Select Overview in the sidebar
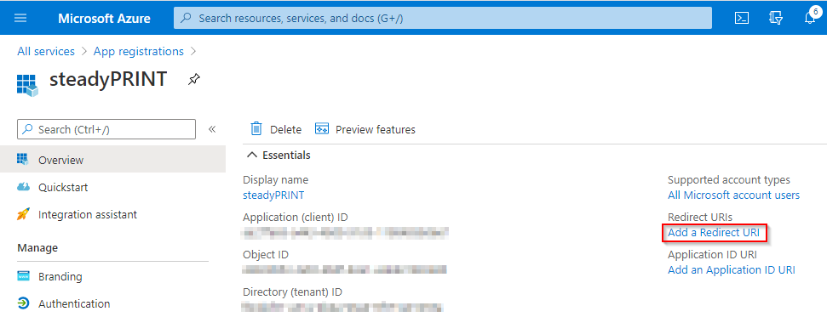The image size is (827, 317). coord(113,159)
